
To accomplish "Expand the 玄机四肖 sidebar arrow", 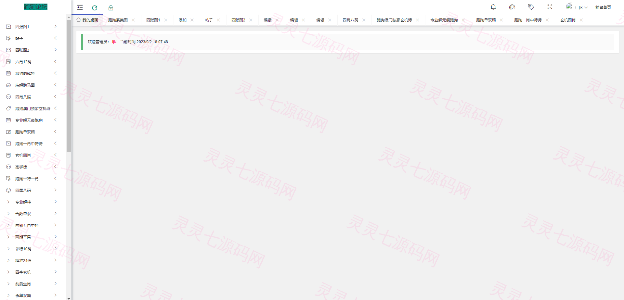I will point(56,155).
